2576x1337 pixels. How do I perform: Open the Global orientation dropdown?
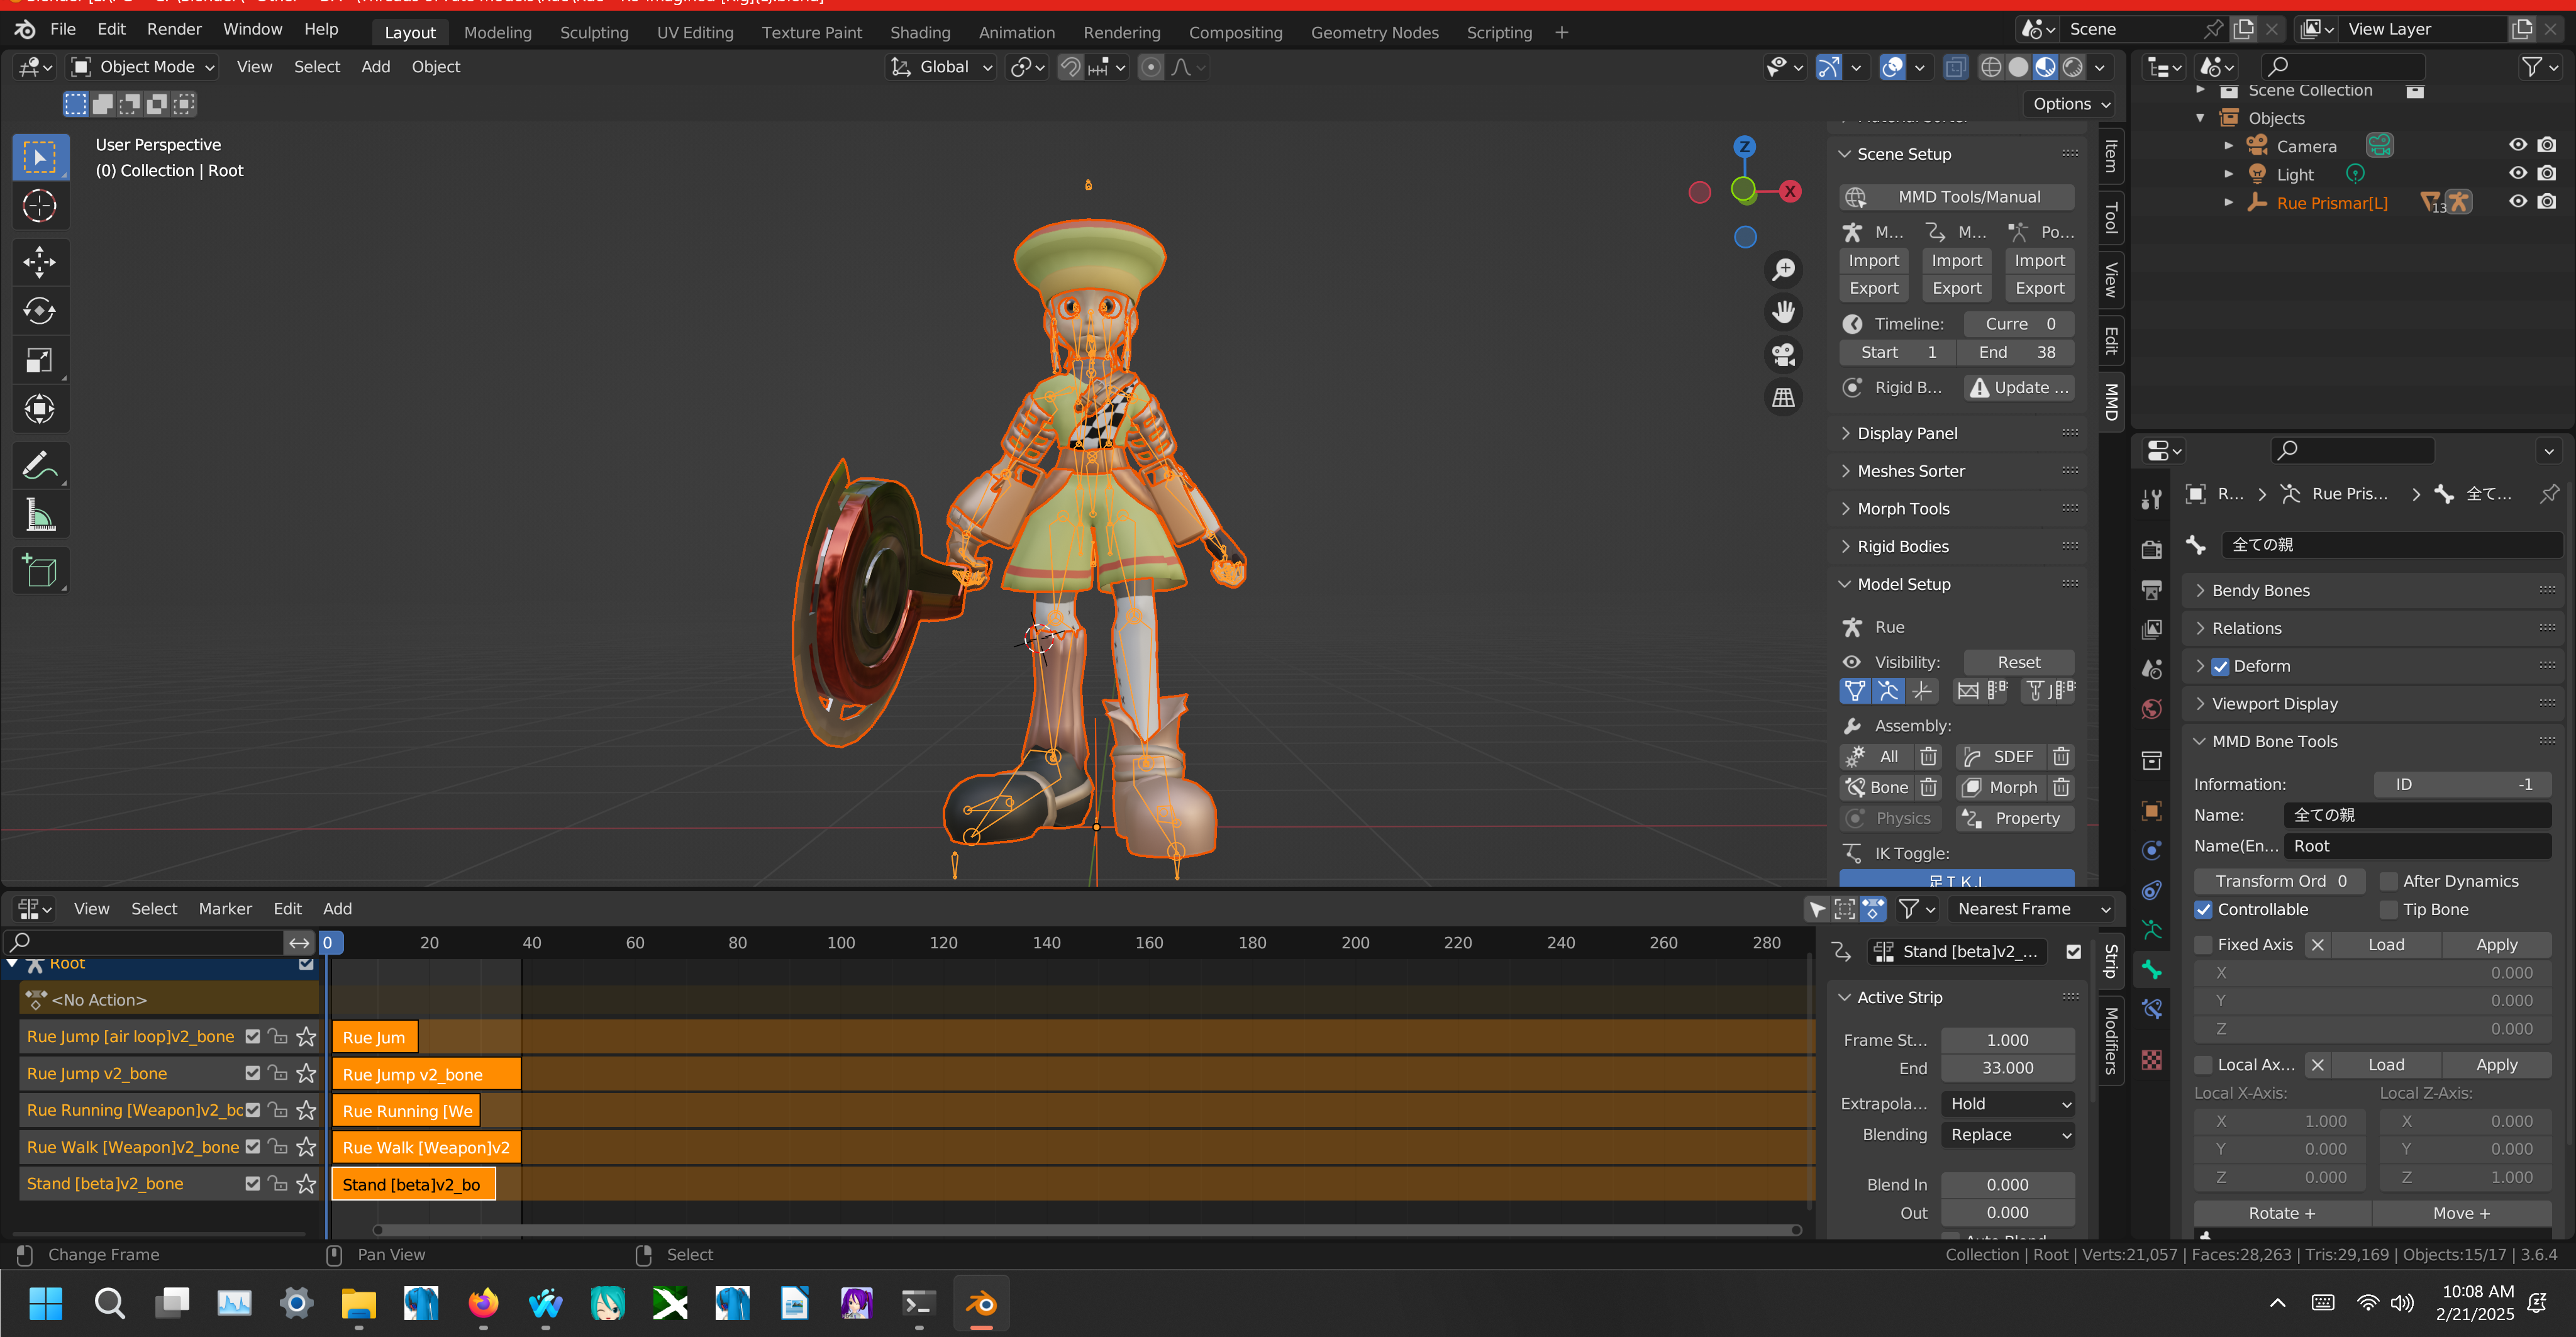941,67
